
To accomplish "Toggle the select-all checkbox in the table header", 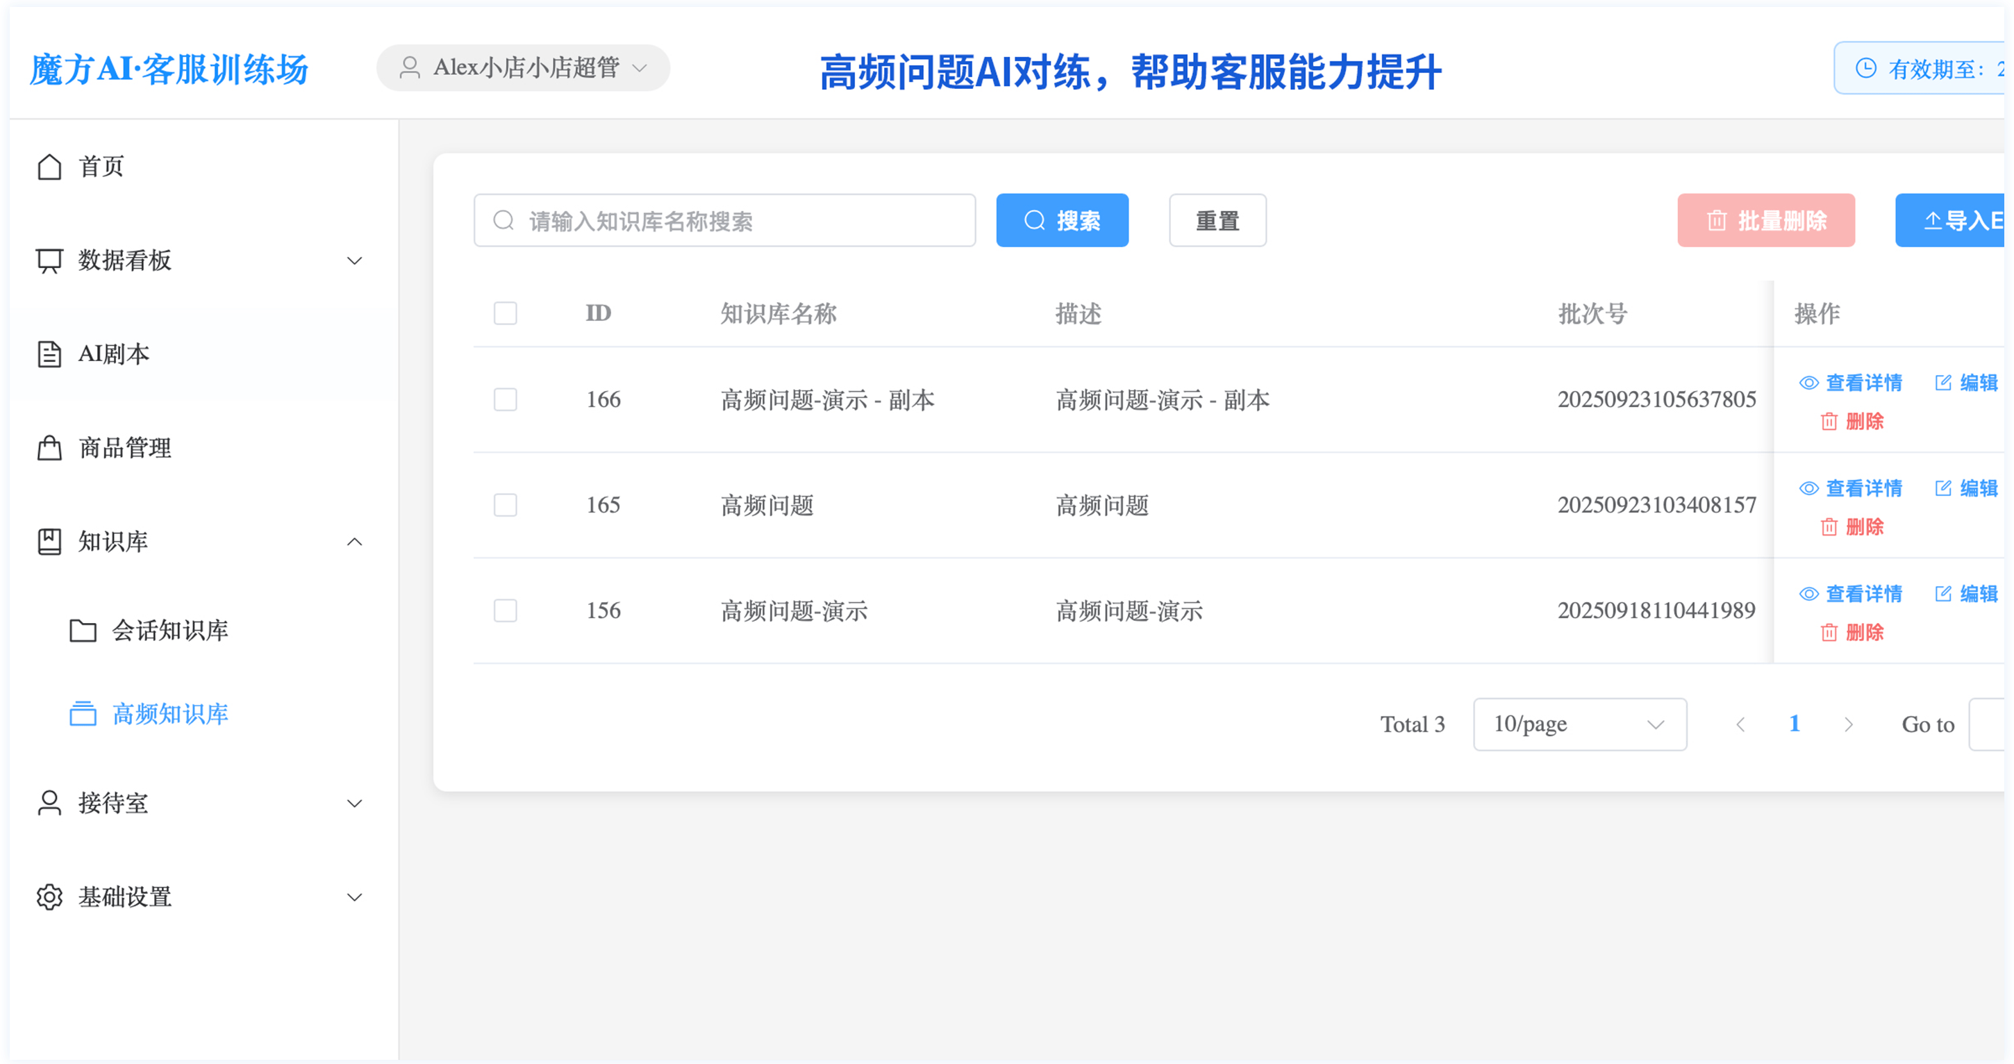I will 505,313.
